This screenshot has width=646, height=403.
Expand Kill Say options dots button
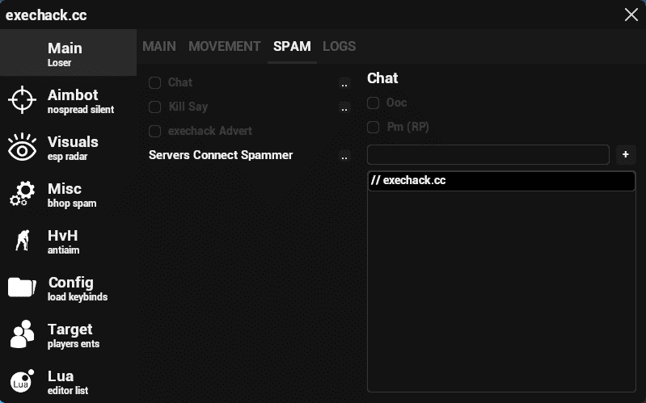coord(344,107)
